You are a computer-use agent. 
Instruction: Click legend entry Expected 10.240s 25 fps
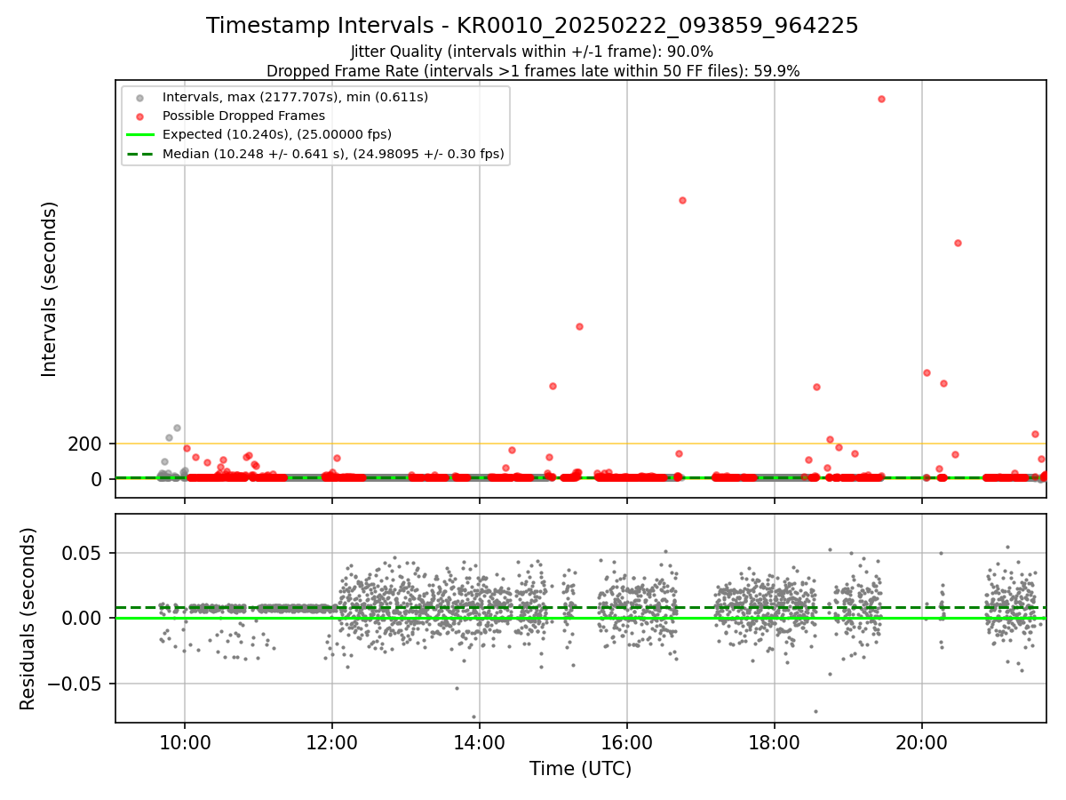pos(277,134)
